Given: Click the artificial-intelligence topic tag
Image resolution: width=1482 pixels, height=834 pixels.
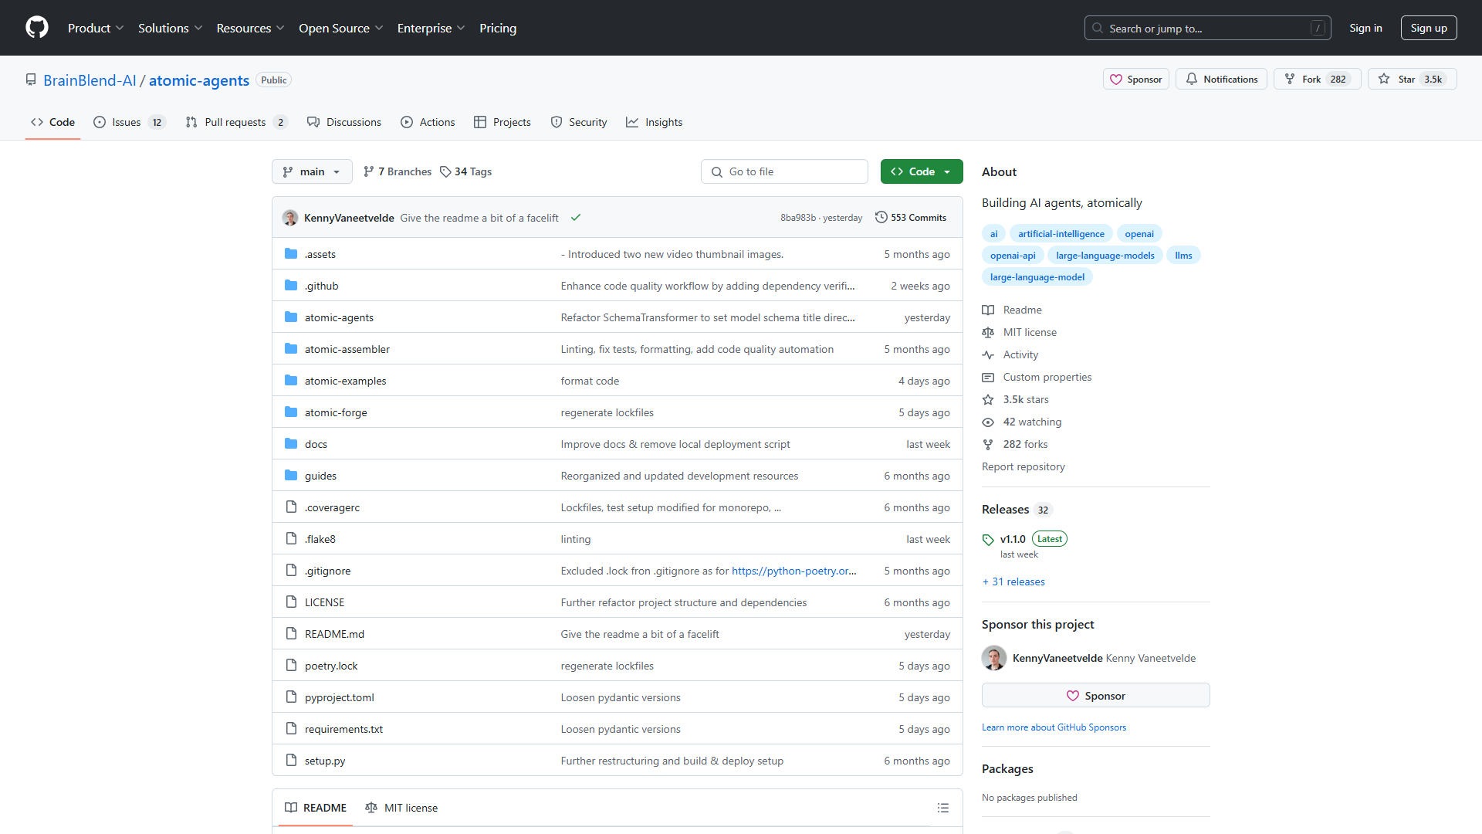Looking at the screenshot, I should [1061, 234].
